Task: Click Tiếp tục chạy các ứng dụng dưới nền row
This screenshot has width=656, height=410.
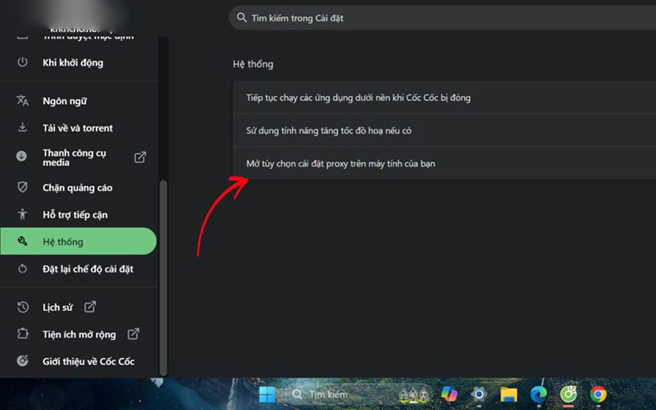Action: click(x=444, y=98)
